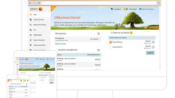175x98 pixels.
Task: Go back with browser back arrow
Action: [x=30, y=3]
